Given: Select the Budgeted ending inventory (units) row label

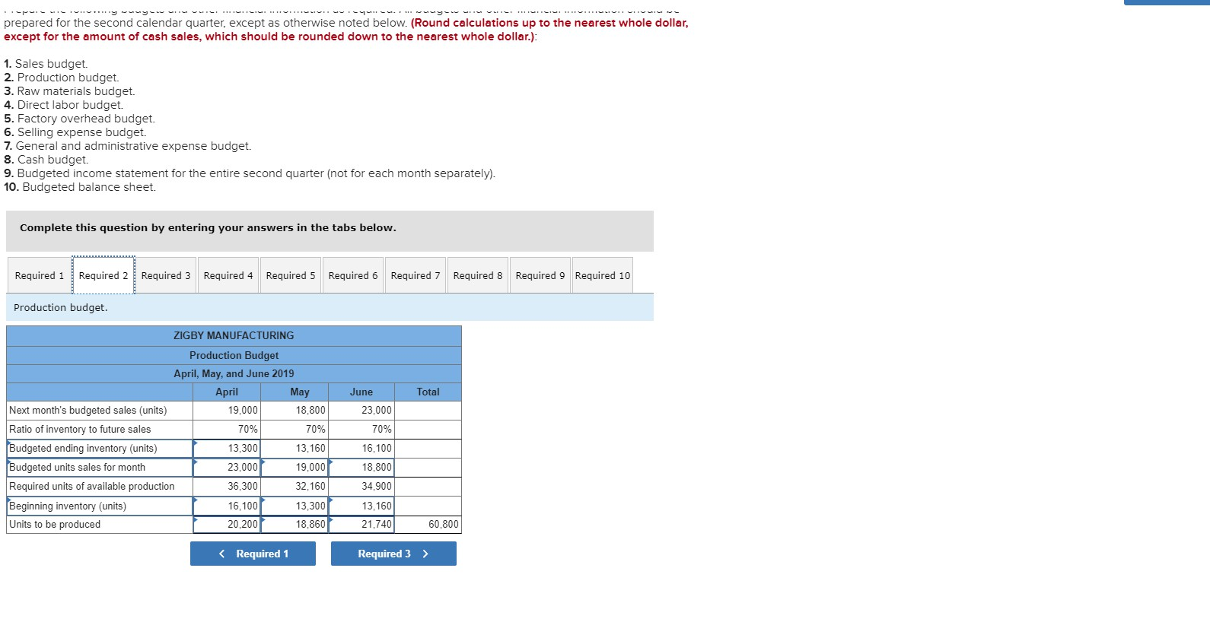Looking at the screenshot, I should [x=100, y=449].
